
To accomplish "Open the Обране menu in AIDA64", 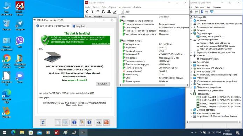I will [x=112, y=7].
